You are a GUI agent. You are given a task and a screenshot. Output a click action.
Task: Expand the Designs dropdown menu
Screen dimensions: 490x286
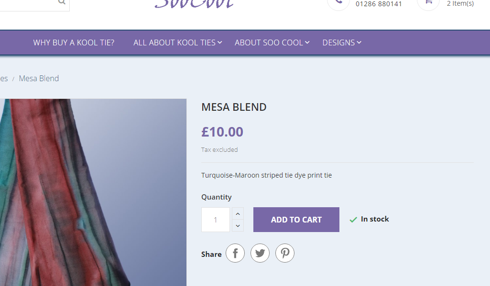pyautogui.click(x=341, y=42)
